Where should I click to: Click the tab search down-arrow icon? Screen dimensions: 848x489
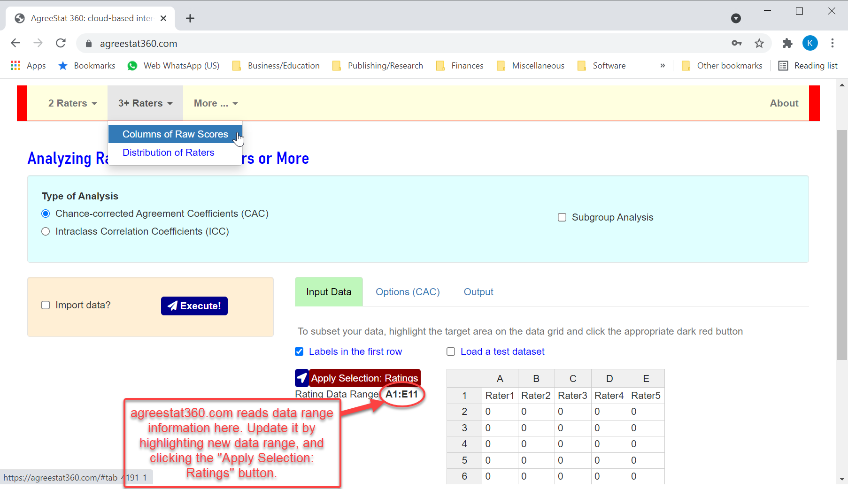click(x=736, y=18)
